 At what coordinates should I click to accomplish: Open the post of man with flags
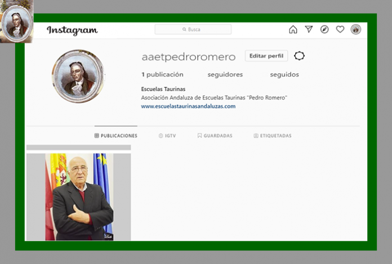point(79,196)
